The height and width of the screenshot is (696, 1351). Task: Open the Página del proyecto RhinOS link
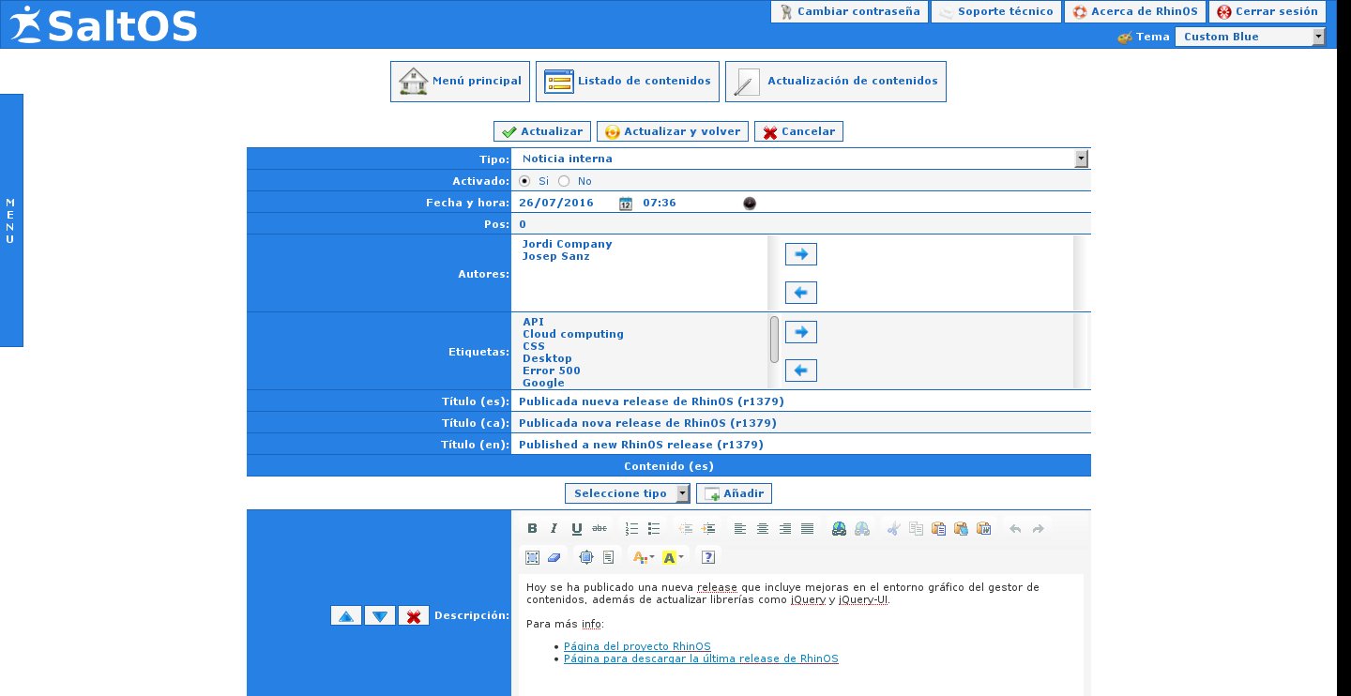coord(637,646)
